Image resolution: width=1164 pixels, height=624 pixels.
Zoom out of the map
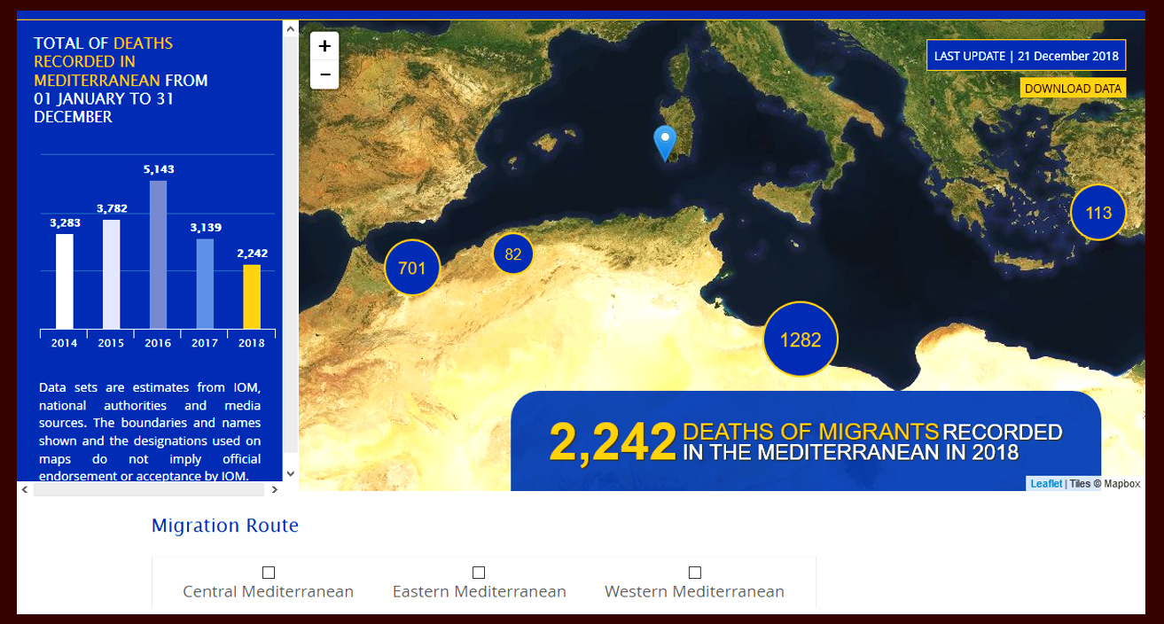(324, 74)
